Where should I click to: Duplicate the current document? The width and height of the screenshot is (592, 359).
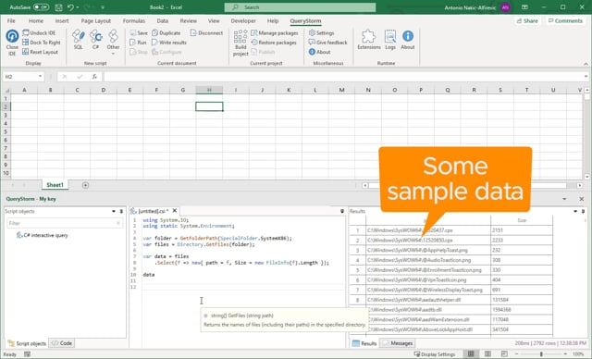pyautogui.click(x=166, y=32)
